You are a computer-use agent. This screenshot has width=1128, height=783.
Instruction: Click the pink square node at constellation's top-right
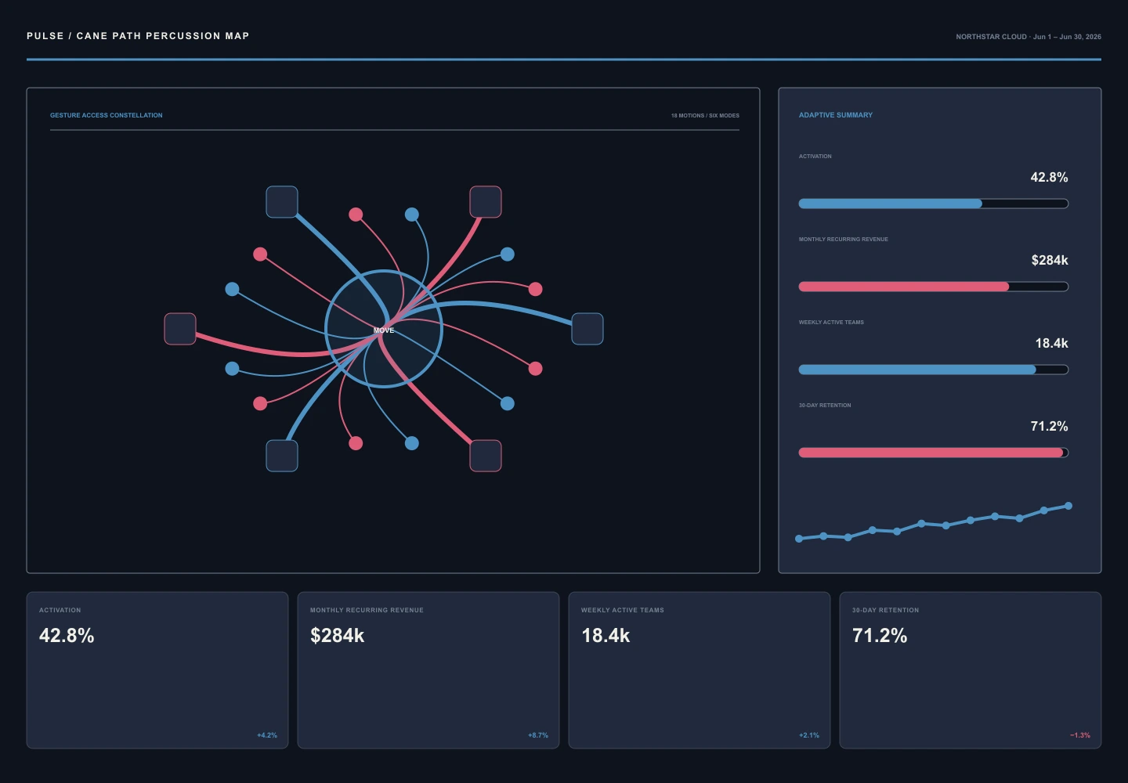click(x=486, y=202)
